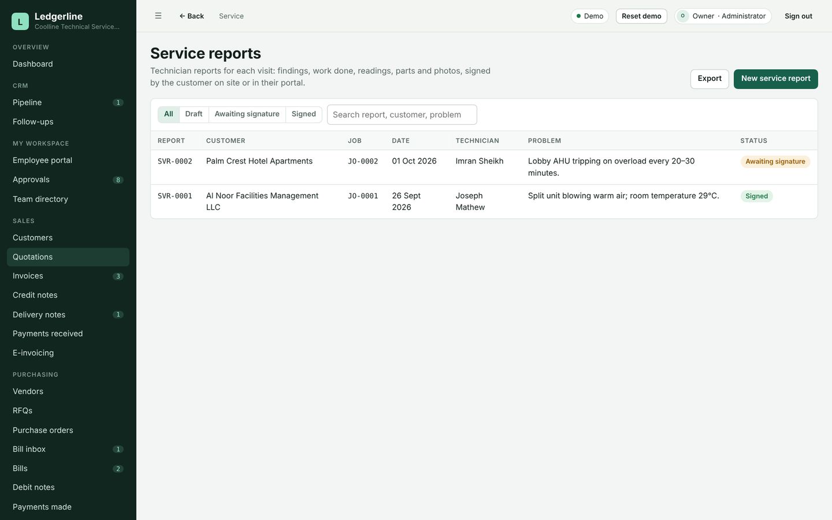The height and width of the screenshot is (520, 832).
Task: Navigate to Customers
Action: coord(68,238)
